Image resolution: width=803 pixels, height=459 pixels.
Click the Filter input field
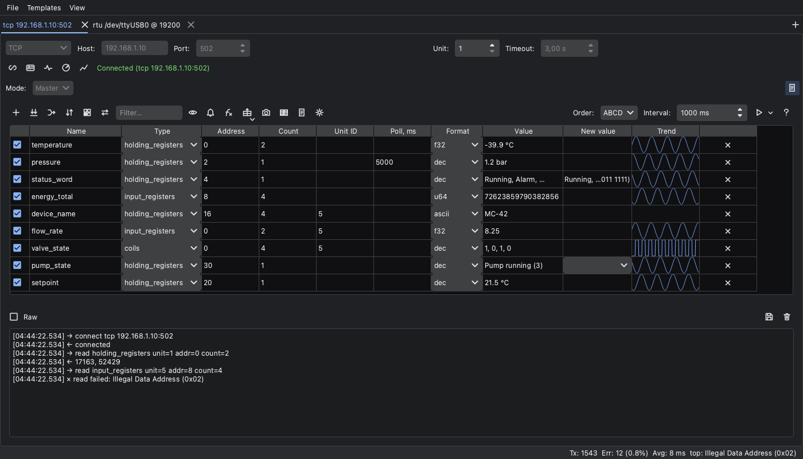pos(149,112)
